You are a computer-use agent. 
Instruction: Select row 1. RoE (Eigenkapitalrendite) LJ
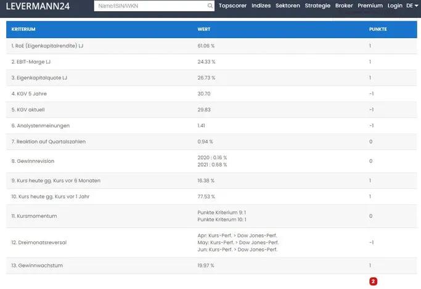point(211,46)
